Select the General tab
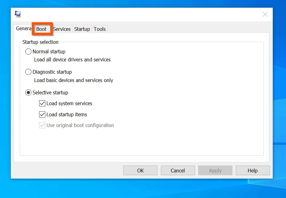Image resolution: width=286 pixels, height=198 pixels. click(23, 28)
